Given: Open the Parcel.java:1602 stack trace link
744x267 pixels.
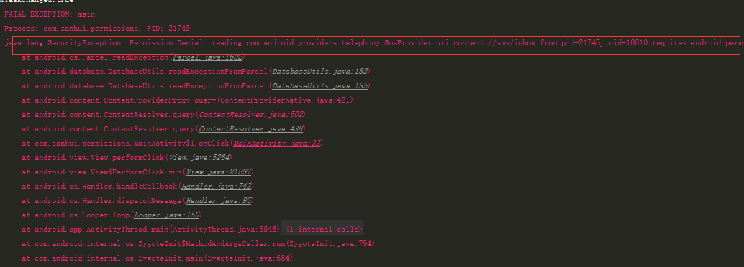Looking at the screenshot, I should point(208,57).
